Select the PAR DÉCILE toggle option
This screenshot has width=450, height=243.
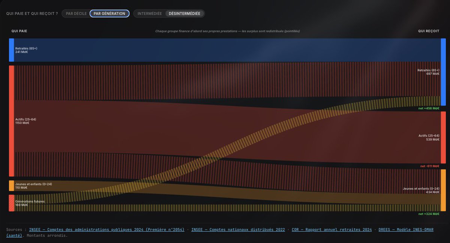tap(76, 13)
